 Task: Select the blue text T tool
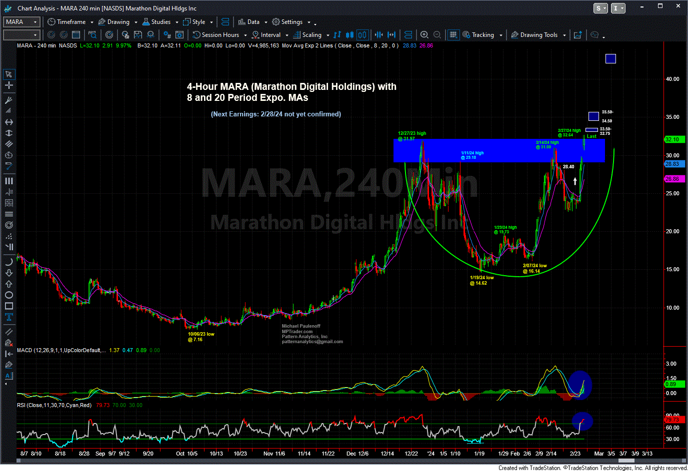click(8, 317)
